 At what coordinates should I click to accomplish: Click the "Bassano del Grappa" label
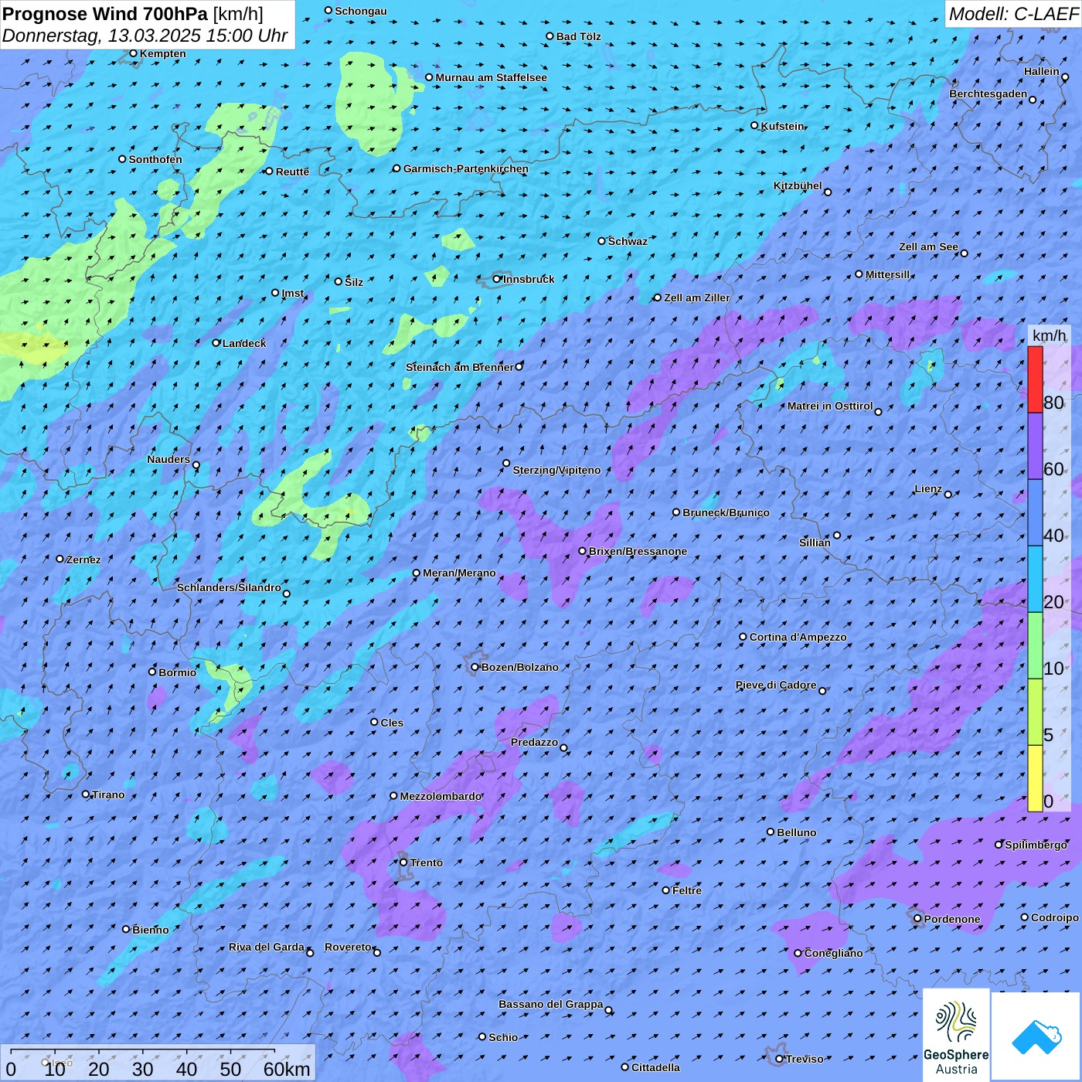click(551, 1004)
